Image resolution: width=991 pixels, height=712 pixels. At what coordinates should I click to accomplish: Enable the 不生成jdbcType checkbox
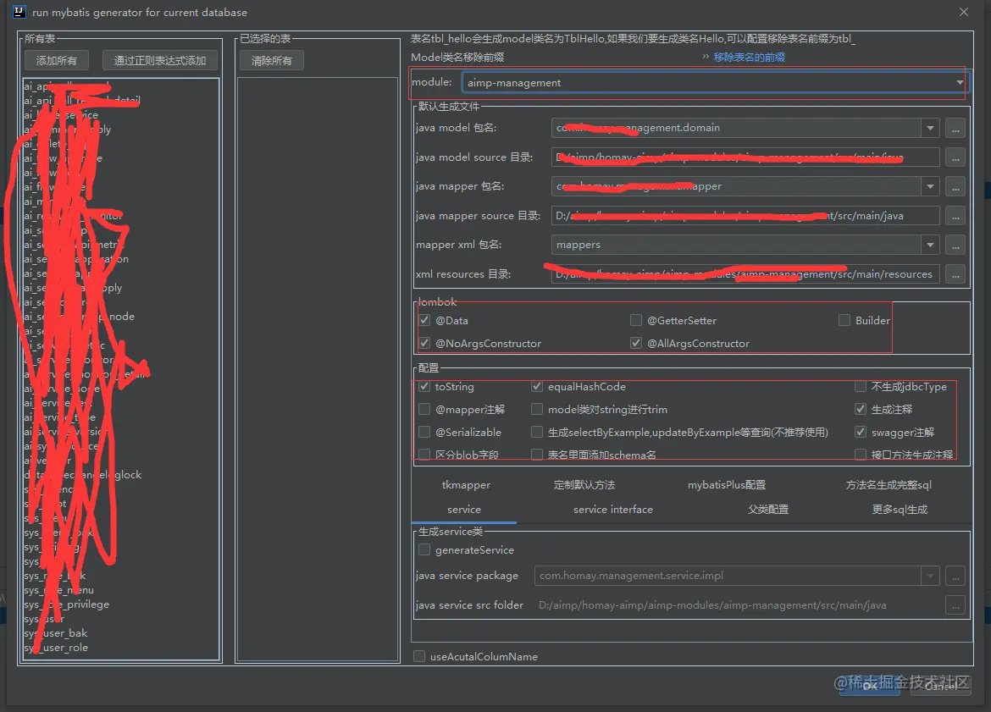coord(861,386)
